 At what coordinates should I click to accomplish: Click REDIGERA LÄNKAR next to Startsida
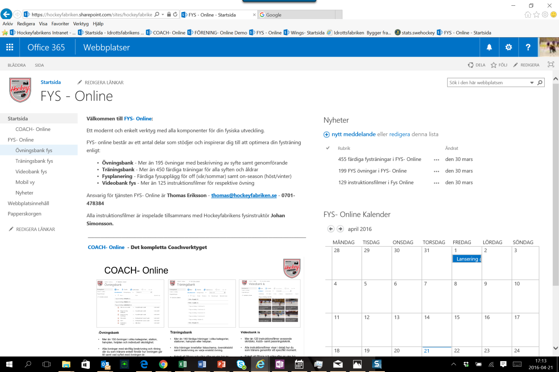click(100, 82)
